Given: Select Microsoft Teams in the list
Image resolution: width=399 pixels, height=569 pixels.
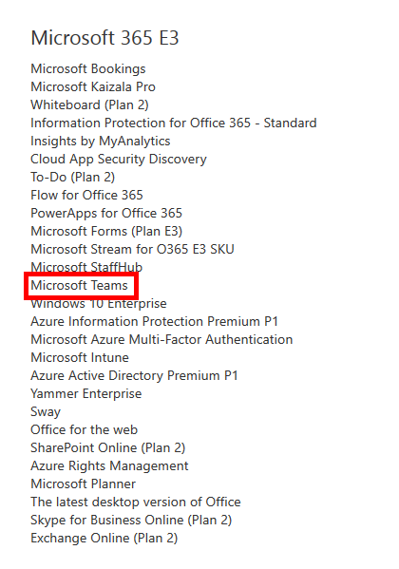Looking at the screenshot, I should click(x=79, y=286).
